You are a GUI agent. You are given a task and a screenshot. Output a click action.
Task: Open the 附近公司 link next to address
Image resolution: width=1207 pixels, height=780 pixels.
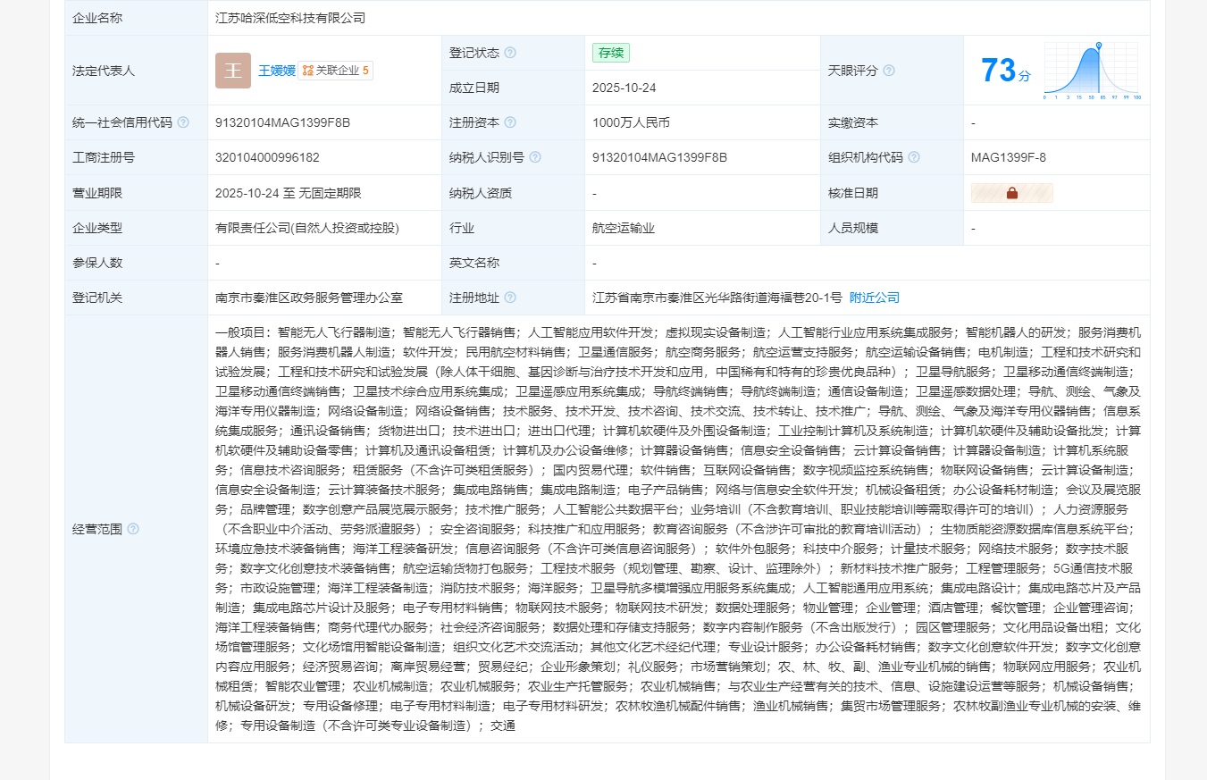click(874, 297)
